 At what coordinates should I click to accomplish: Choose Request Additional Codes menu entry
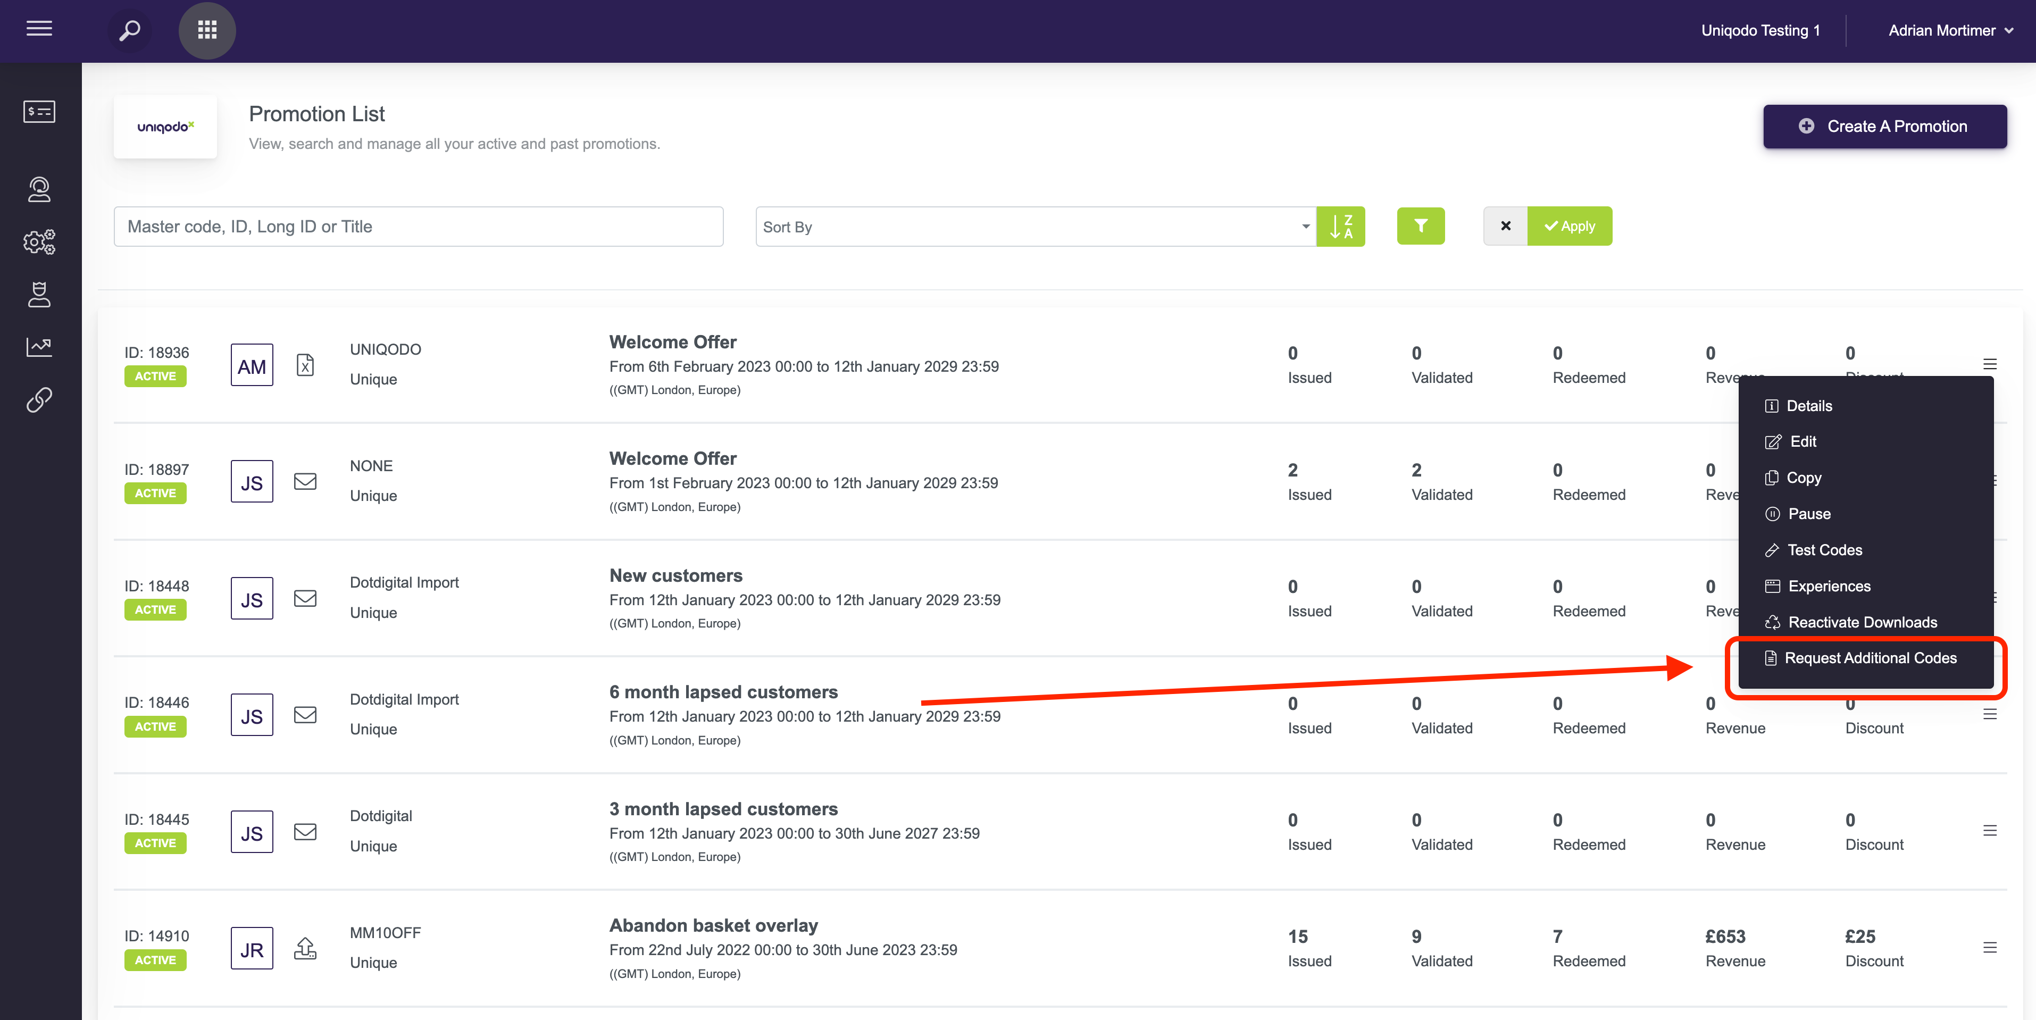pos(1869,658)
